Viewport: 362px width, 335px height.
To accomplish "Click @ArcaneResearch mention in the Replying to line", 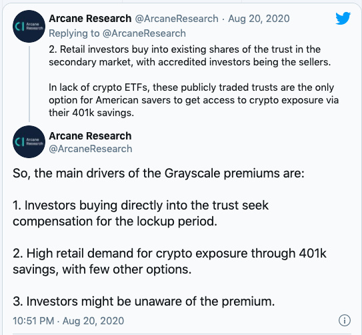I will pos(144,33).
